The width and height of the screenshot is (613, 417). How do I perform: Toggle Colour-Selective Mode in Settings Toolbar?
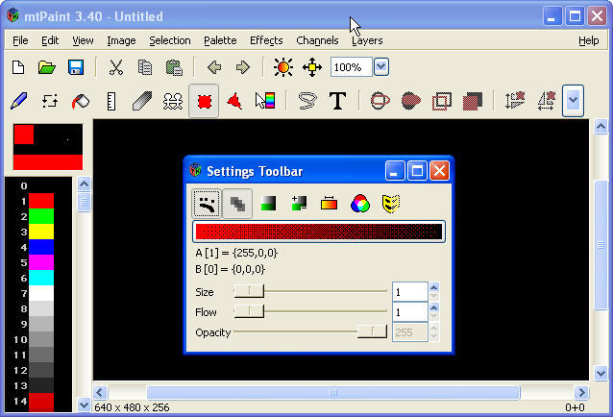coord(330,204)
